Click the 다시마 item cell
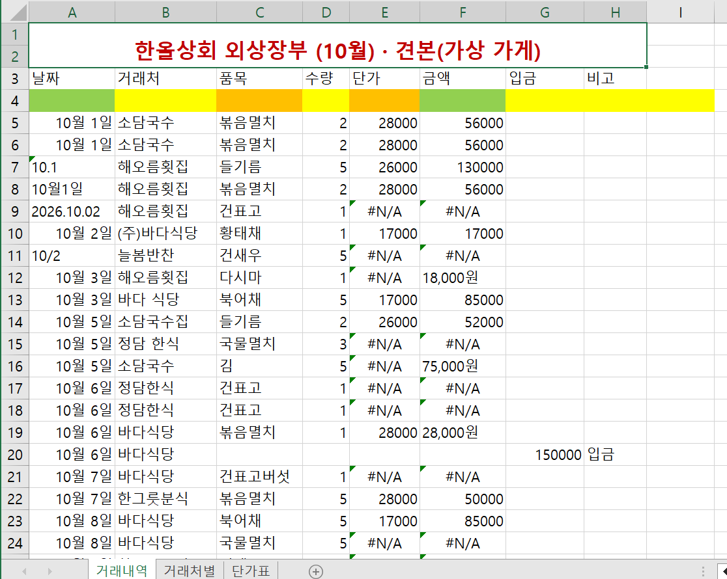 click(260, 277)
